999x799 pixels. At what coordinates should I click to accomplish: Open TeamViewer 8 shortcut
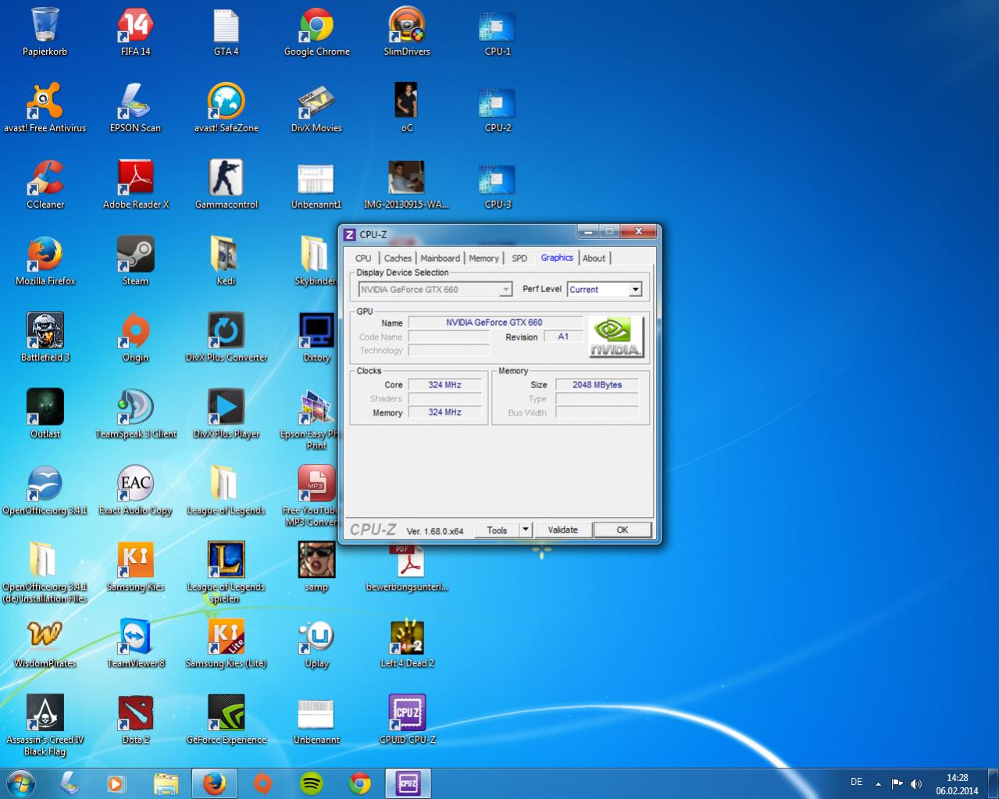point(135,644)
